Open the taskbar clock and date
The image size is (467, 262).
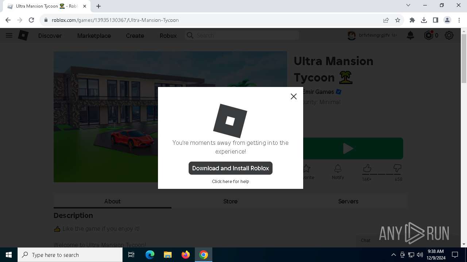(436, 255)
